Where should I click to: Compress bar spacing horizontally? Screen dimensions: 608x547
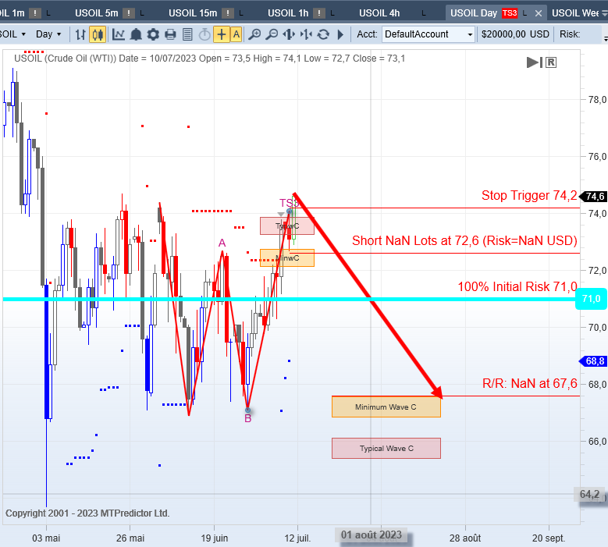click(x=306, y=34)
